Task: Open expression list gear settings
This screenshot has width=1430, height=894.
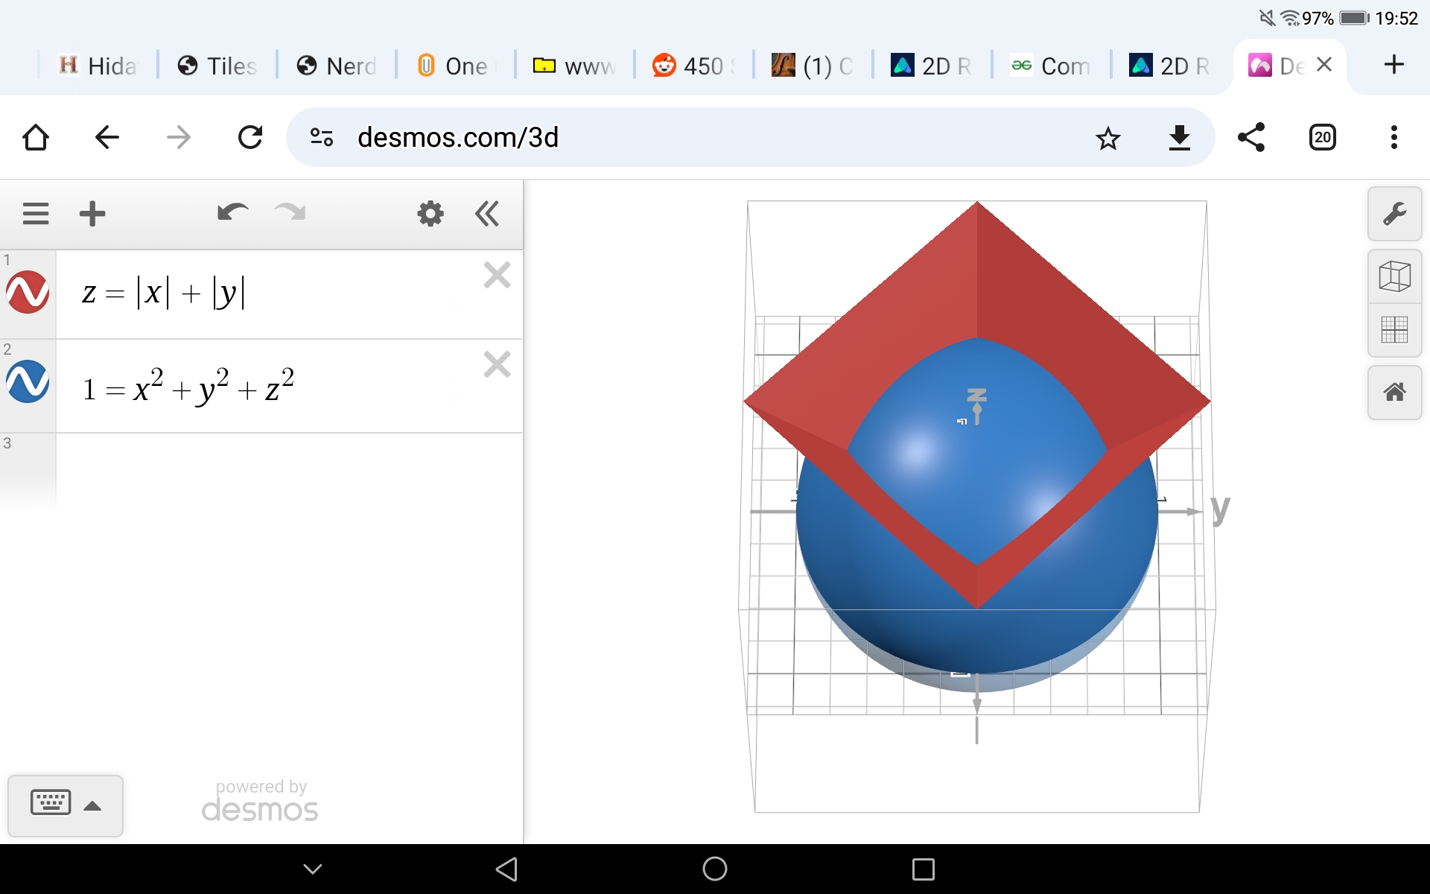Action: pyautogui.click(x=430, y=214)
